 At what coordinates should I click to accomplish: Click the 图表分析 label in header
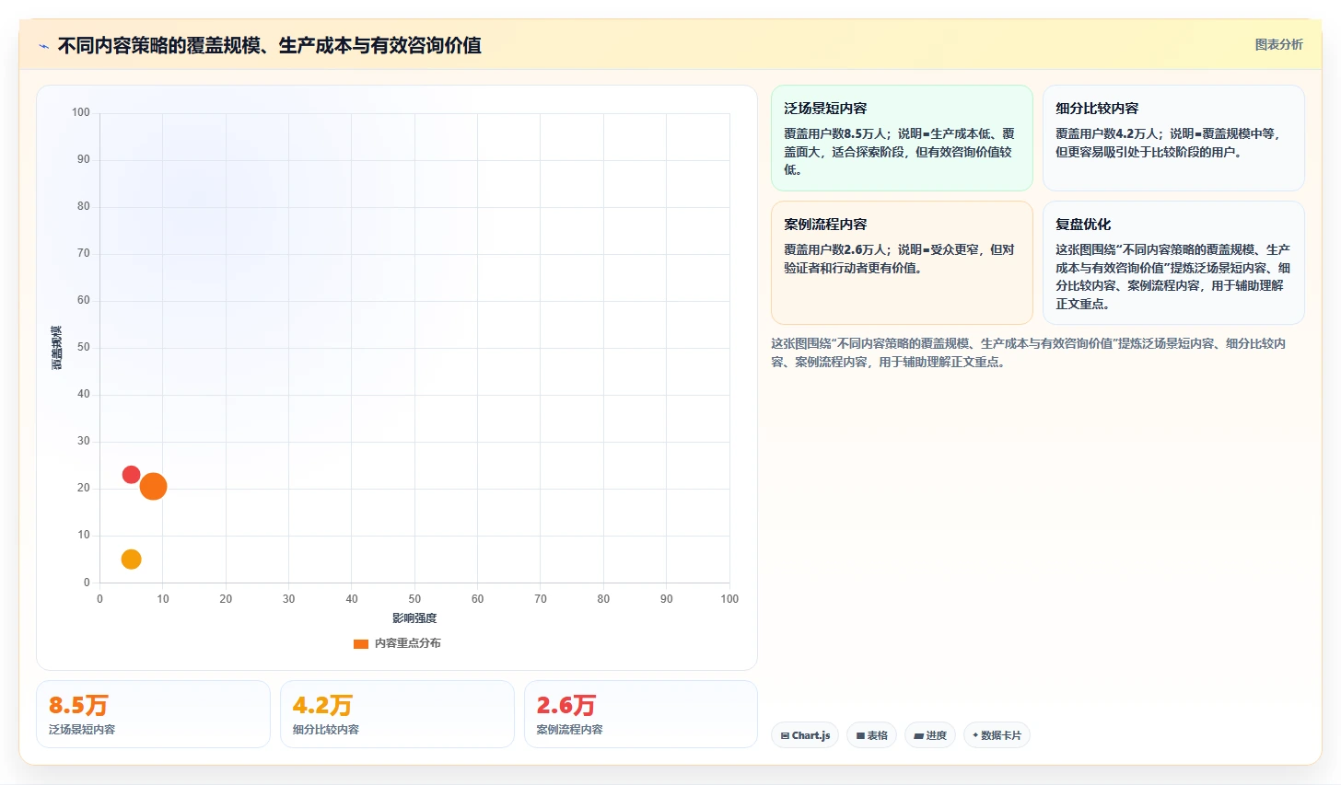tap(1278, 44)
